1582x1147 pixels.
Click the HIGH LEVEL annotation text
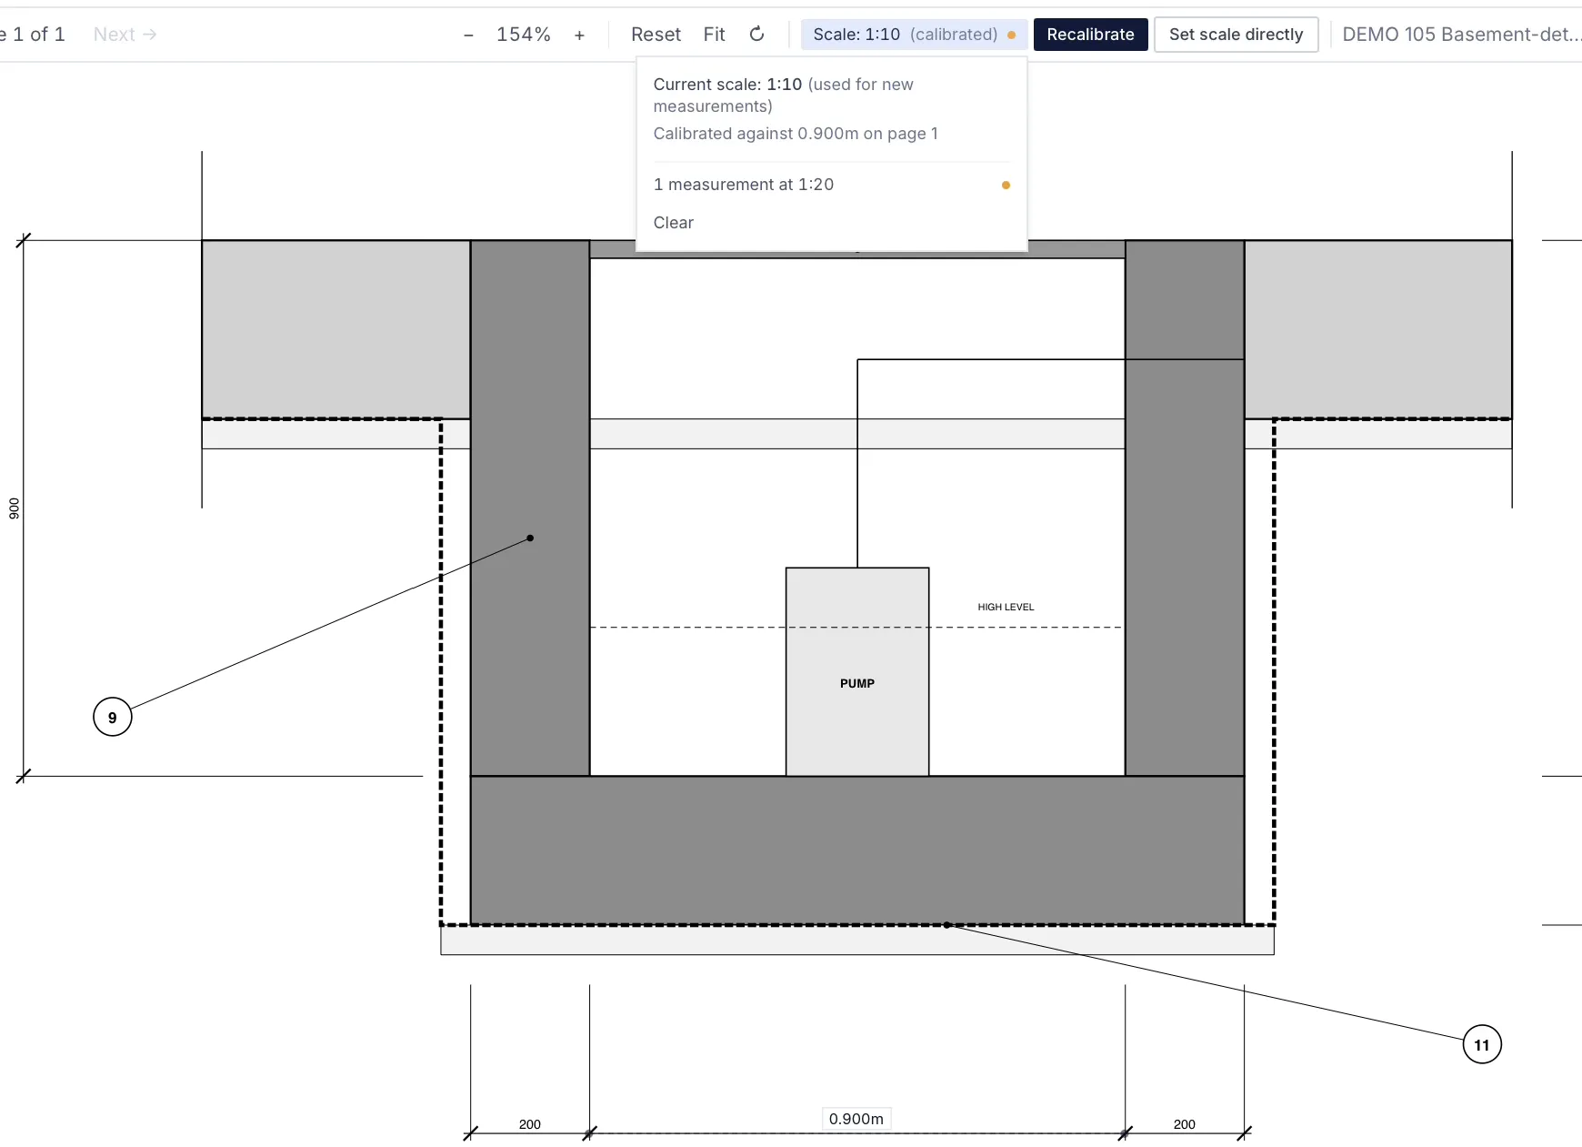point(1006,607)
